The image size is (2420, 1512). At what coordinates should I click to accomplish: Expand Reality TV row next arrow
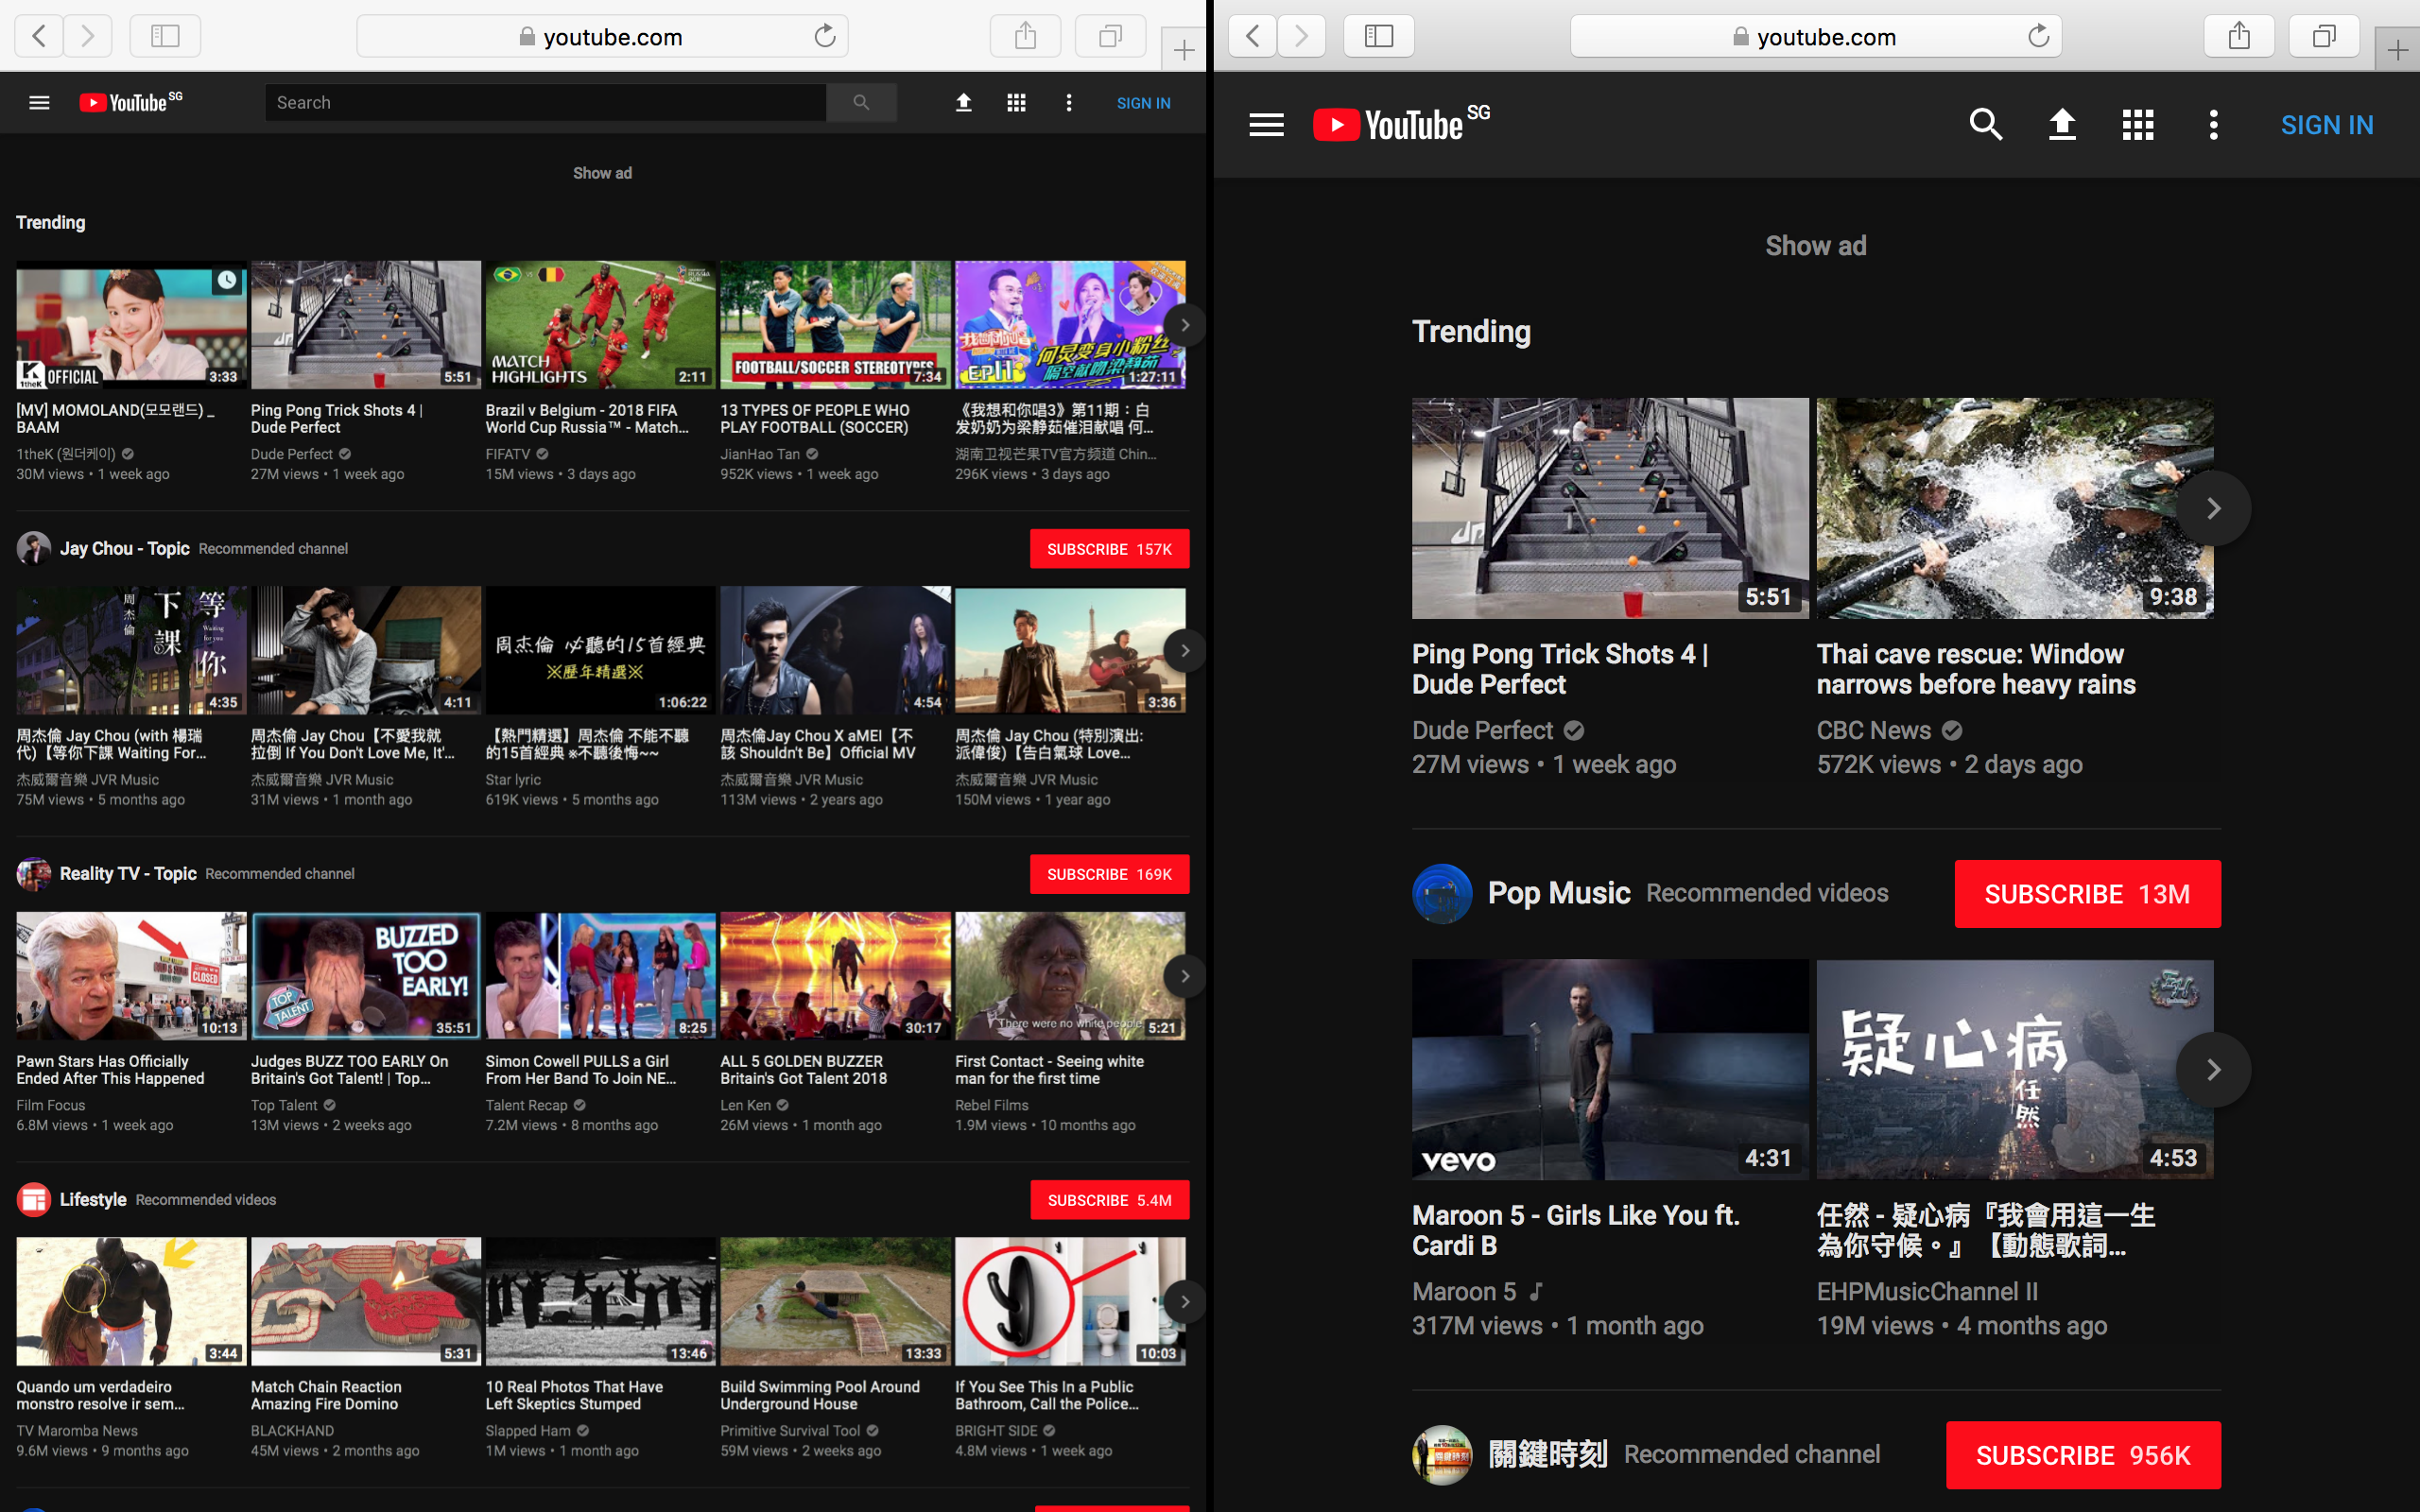pos(1185,976)
